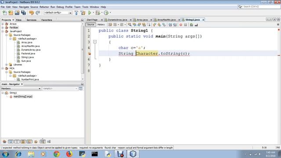The height and width of the screenshot is (158, 281).
Task: Toggle Show Inner Classes filter in Navigator
Action: [29, 142]
